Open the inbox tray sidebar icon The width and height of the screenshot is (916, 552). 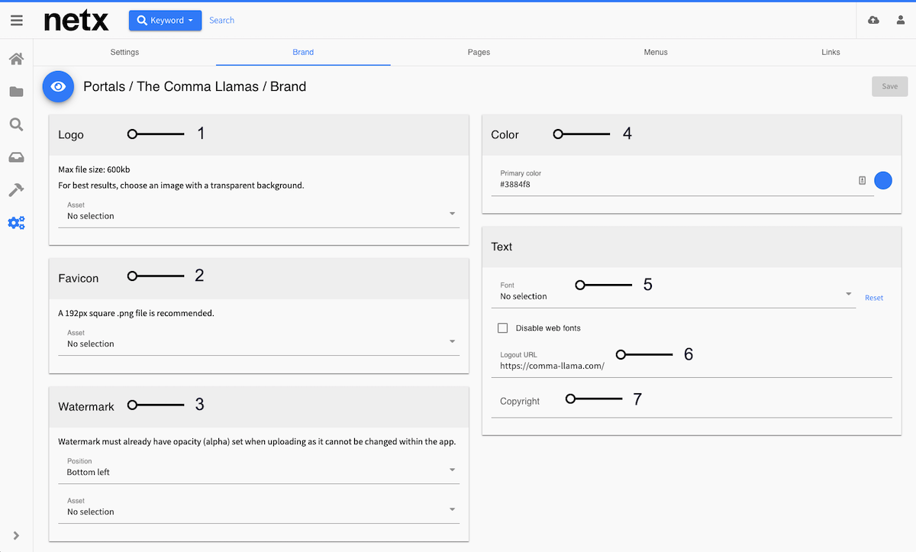16,157
